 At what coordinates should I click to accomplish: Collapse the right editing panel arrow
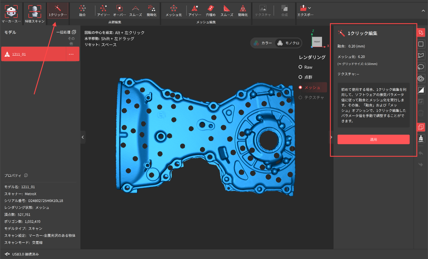[x=331, y=137]
